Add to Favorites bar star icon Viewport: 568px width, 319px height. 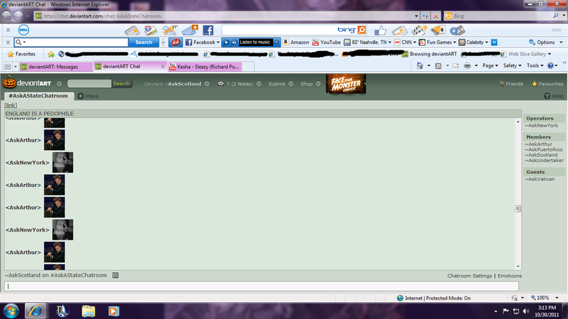[51, 54]
